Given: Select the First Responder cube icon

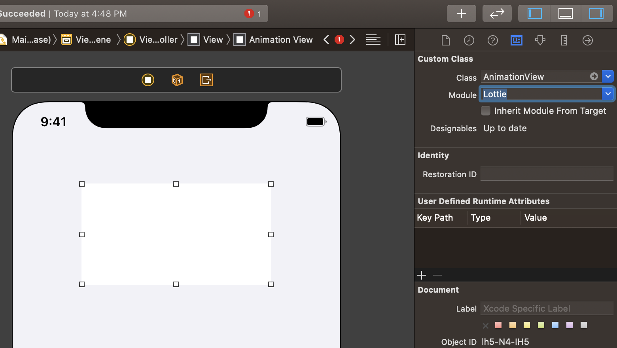Looking at the screenshot, I should pyautogui.click(x=177, y=80).
